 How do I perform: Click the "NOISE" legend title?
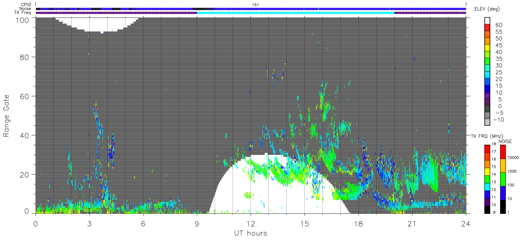coord(505,141)
